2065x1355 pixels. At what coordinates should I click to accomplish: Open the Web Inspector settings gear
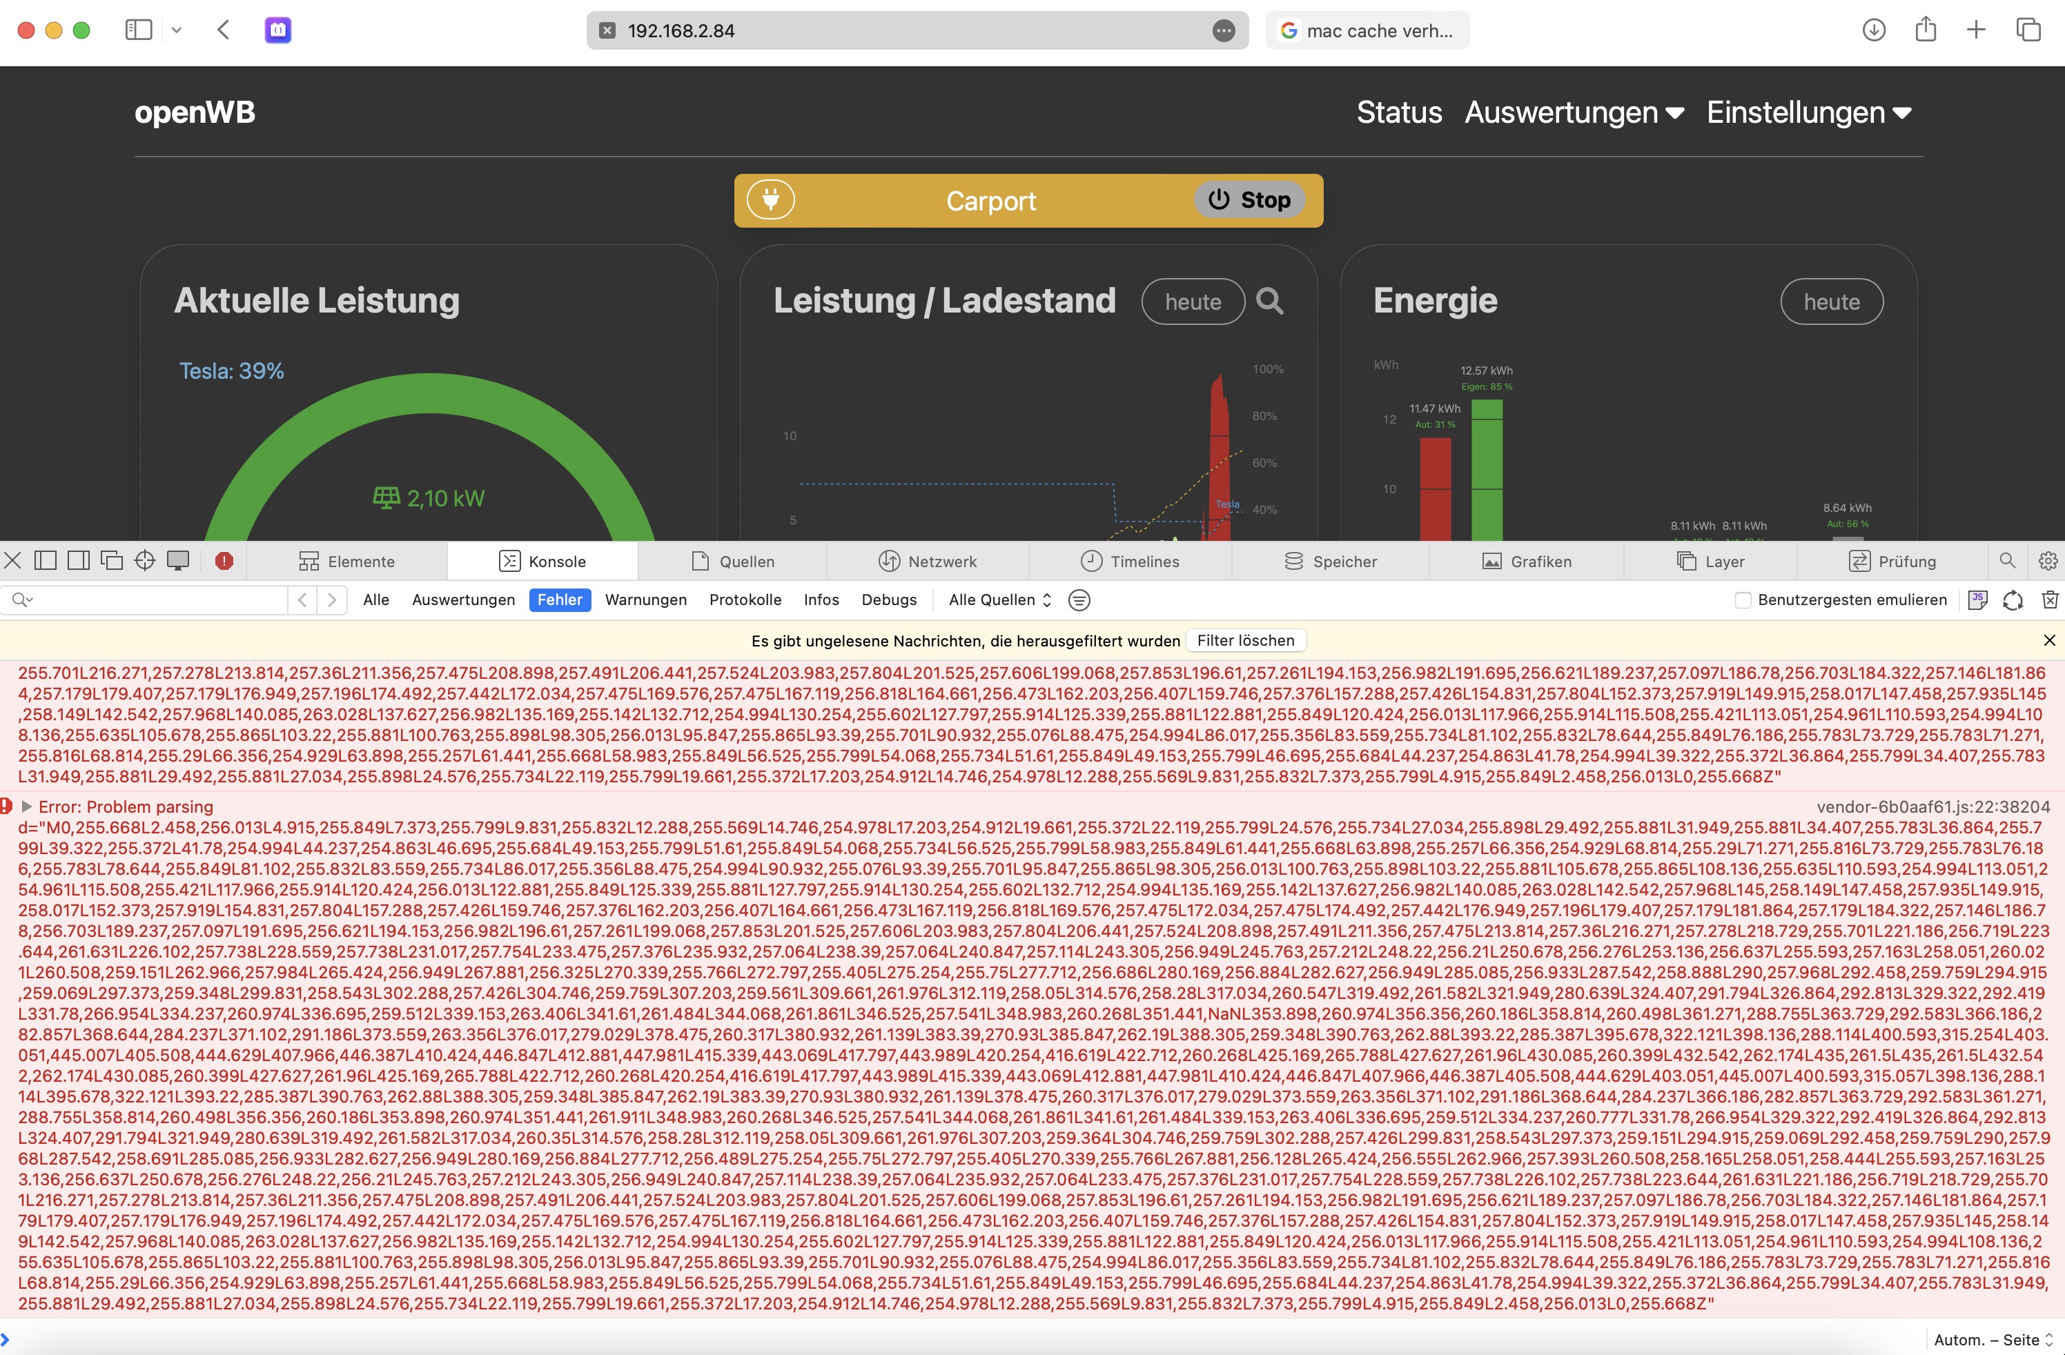2048,562
